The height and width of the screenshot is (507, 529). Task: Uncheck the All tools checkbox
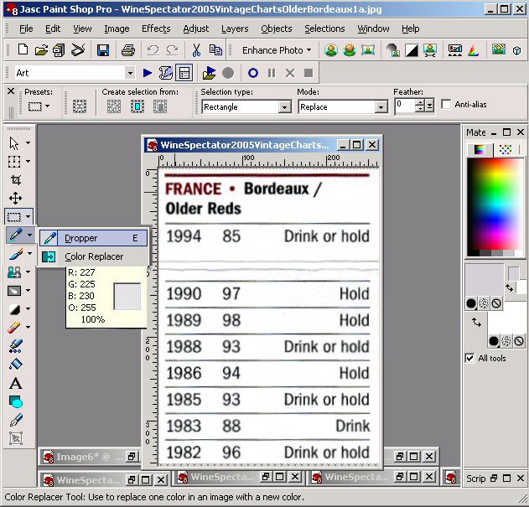tap(470, 358)
